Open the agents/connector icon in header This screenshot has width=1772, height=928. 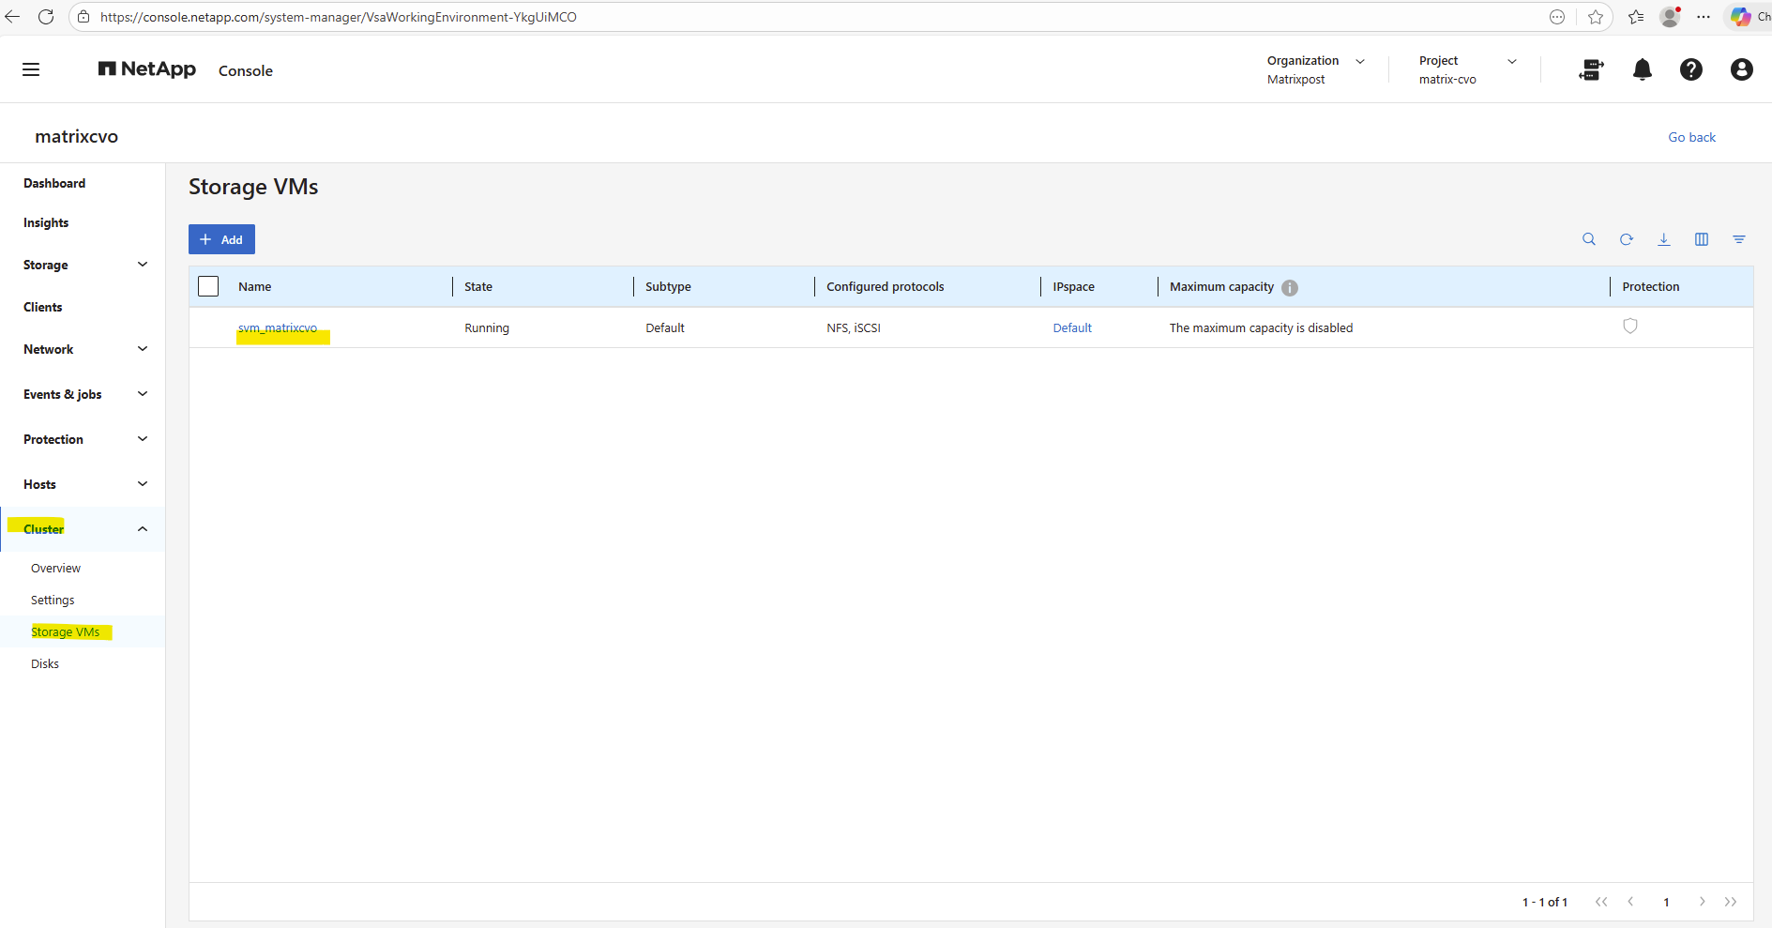pos(1591,69)
